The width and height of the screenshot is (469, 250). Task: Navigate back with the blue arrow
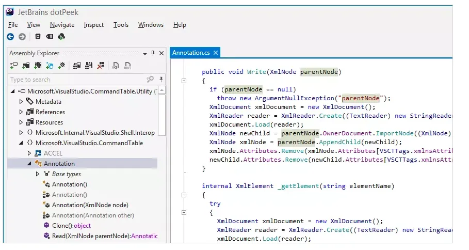10,37
